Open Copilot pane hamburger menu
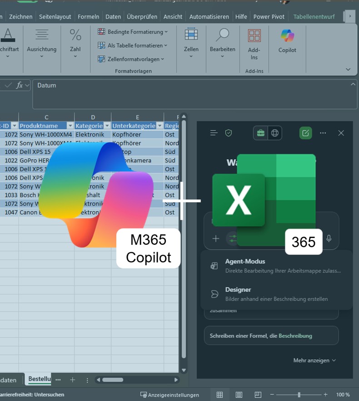 pyautogui.click(x=214, y=133)
